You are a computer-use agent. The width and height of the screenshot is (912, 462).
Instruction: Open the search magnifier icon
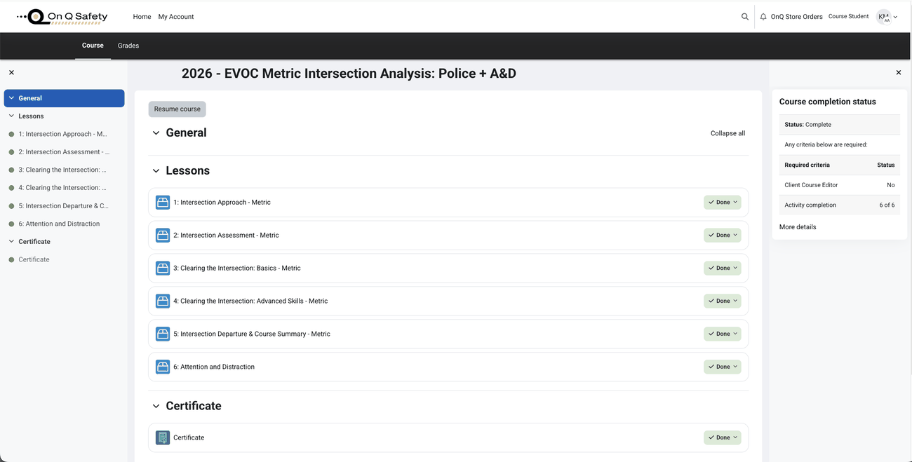click(745, 17)
